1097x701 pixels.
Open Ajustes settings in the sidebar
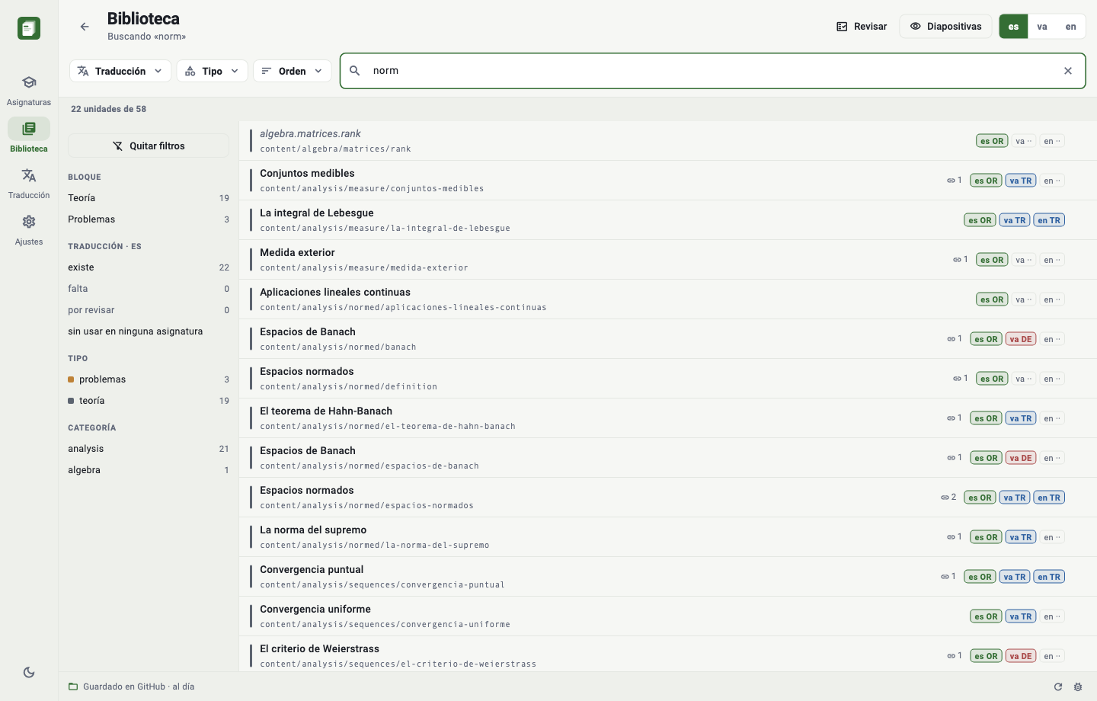(29, 229)
